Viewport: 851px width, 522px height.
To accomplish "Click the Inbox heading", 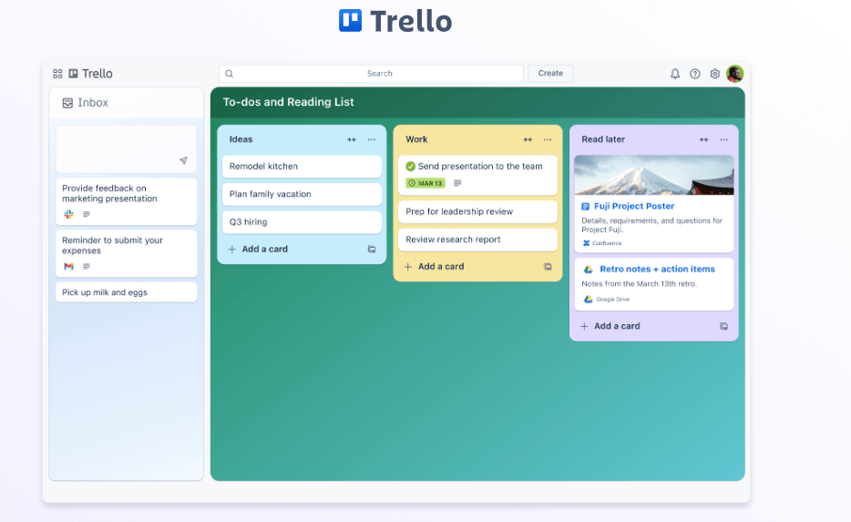I will (93, 103).
